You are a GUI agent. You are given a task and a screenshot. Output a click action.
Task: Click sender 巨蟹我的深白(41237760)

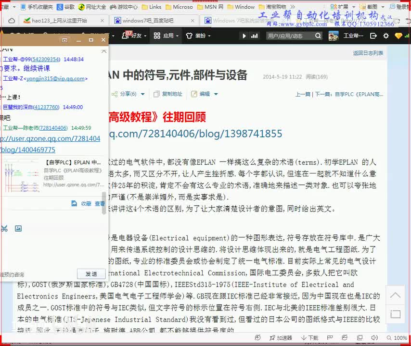click(x=31, y=107)
